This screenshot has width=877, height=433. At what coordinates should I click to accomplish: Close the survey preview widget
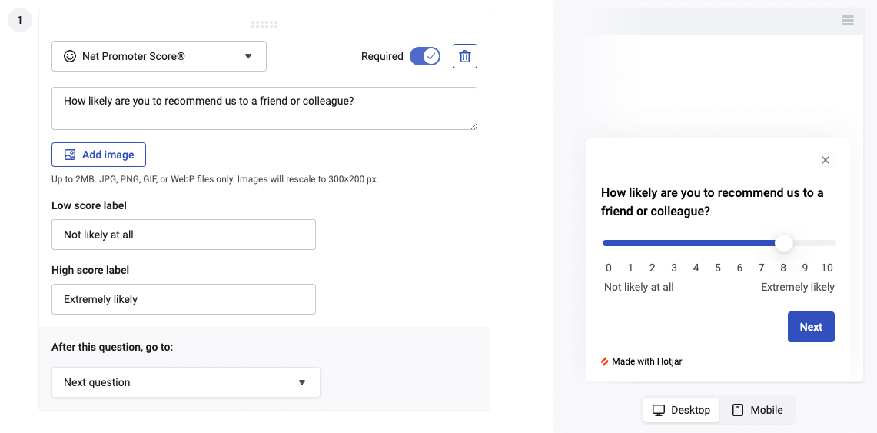(826, 160)
